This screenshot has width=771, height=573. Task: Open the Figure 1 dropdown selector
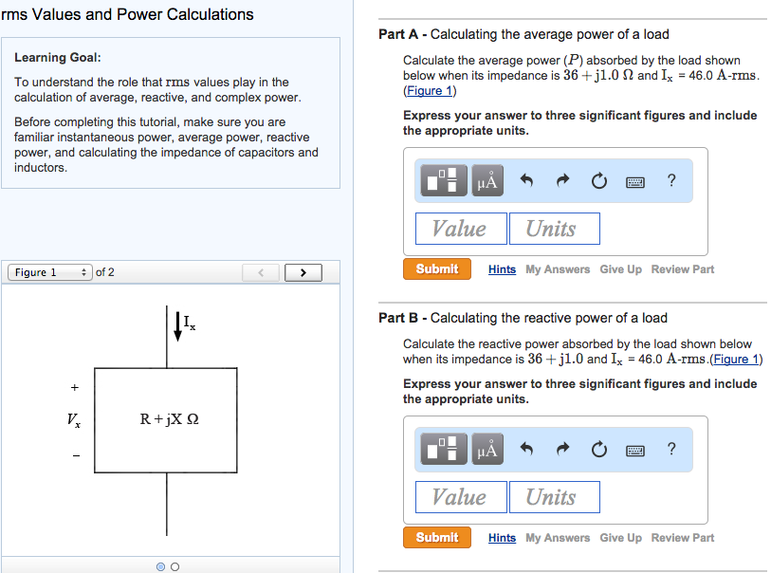pos(49,272)
